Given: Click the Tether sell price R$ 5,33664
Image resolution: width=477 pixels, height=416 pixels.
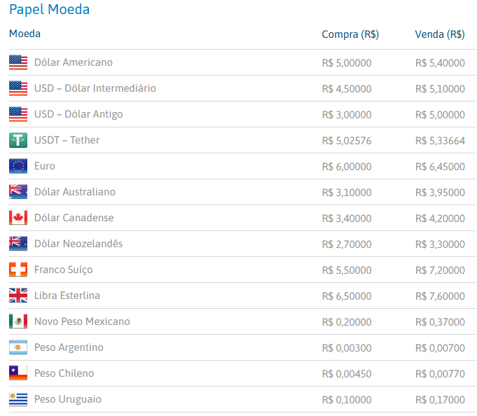Looking at the screenshot, I should tap(440, 140).
